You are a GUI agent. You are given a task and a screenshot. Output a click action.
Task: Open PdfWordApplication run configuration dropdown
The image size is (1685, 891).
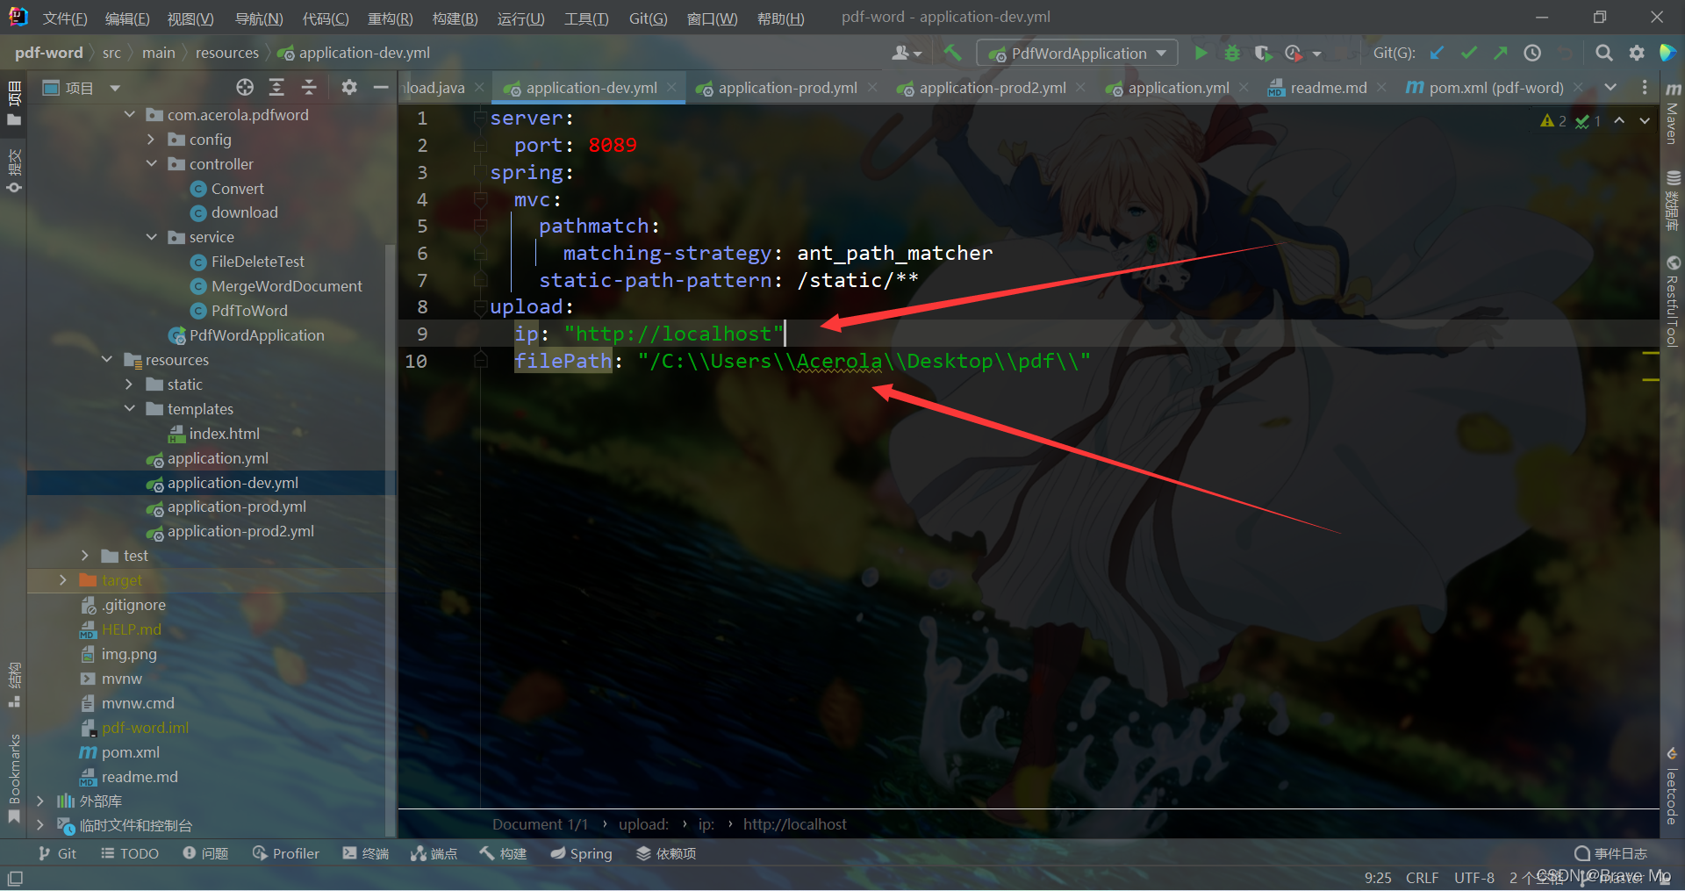(1077, 54)
